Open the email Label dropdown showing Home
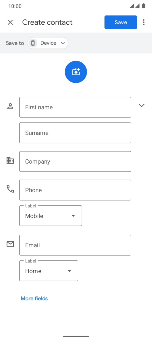Screen dimensions: 152x339 49,271
